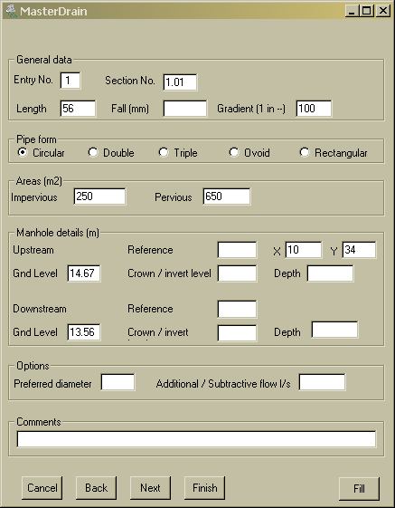Go Back to the previous entry
This screenshot has width=395, height=508.
click(x=96, y=488)
